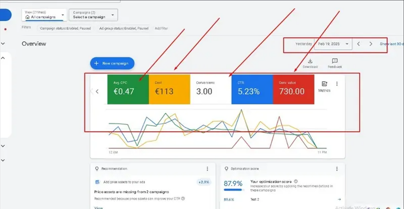Go to the next date range
404x209 pixels.
[x=371, y=44]
